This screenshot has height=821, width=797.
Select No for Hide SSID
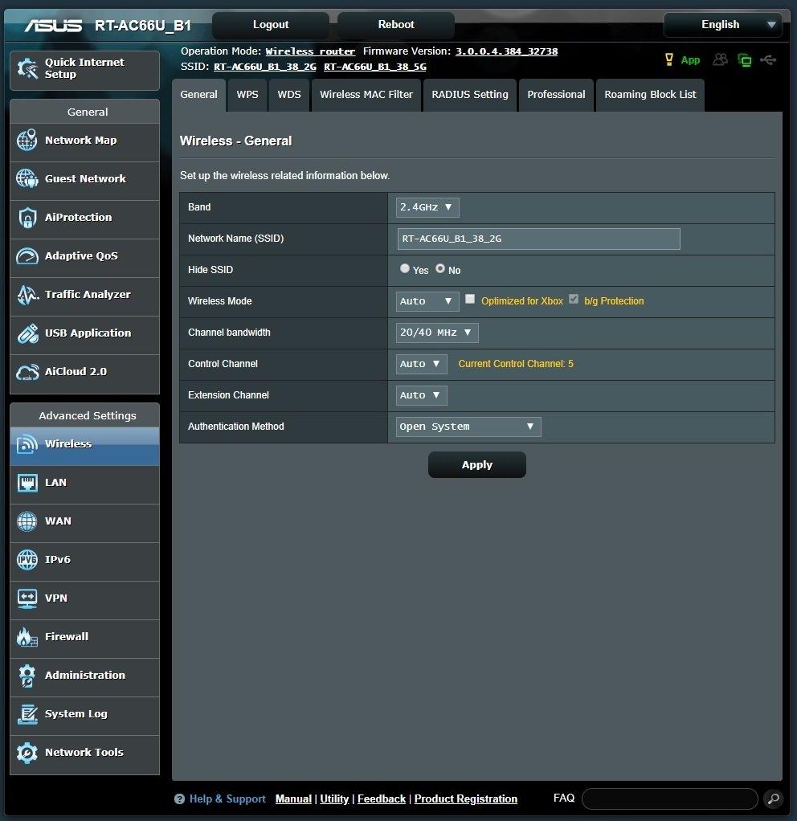point(440,268)
